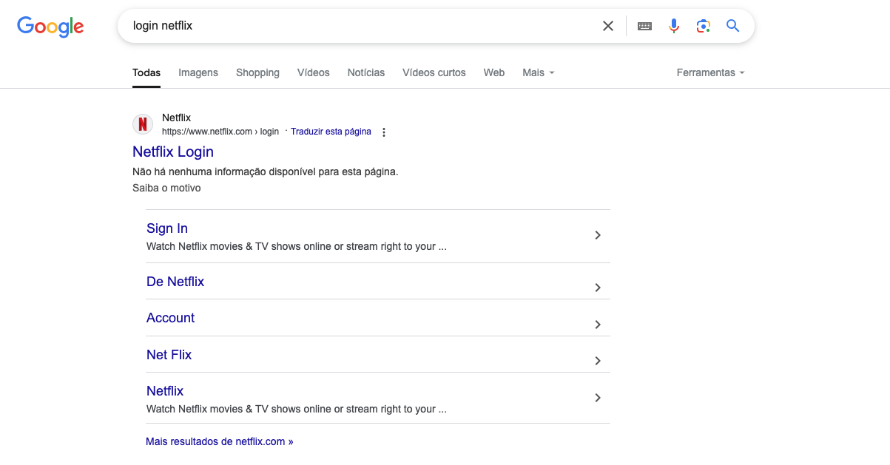The width and height of the screenshot is (890, 465).
Task: Open the Vídeos tab
Action: 314,72
